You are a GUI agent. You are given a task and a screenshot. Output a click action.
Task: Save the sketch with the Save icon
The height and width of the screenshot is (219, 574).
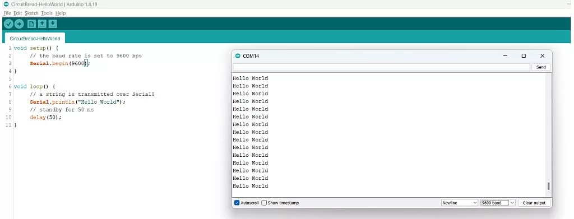tap(53, 24)
